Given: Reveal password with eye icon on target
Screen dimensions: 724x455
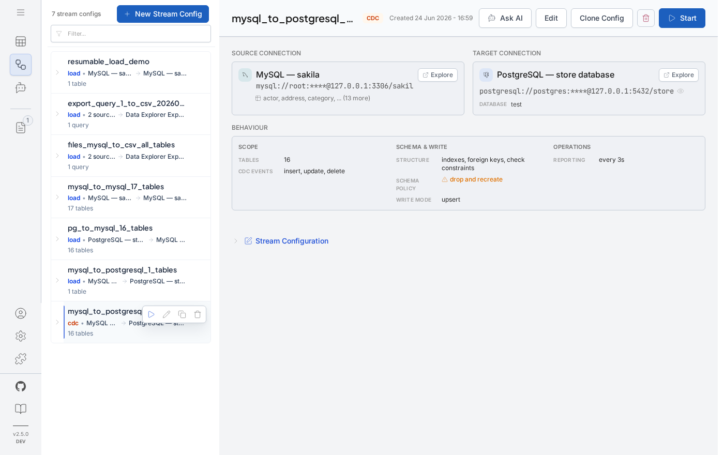Looking at the screenshot, I should [681, 91].
